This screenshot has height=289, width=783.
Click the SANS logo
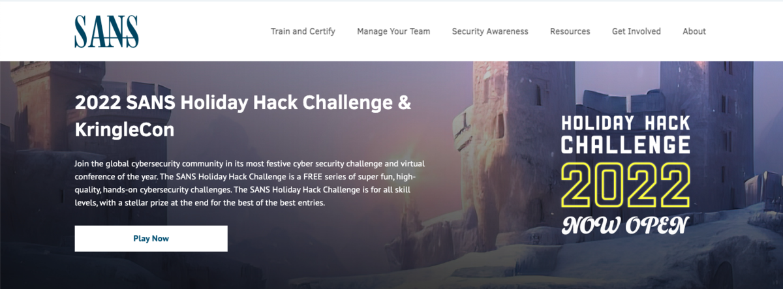[106, 31]
